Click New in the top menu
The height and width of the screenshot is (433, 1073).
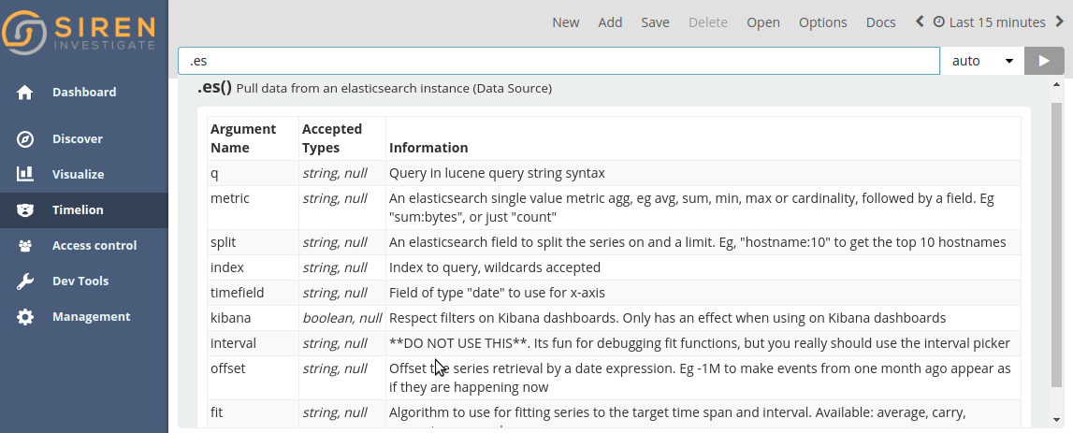pos(565,22)
